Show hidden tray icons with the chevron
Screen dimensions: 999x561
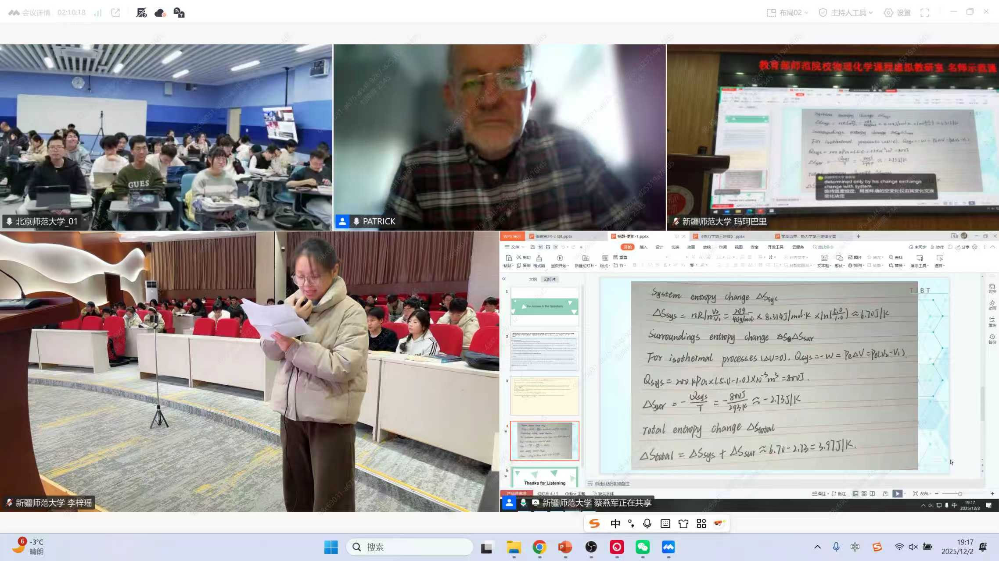817,547
